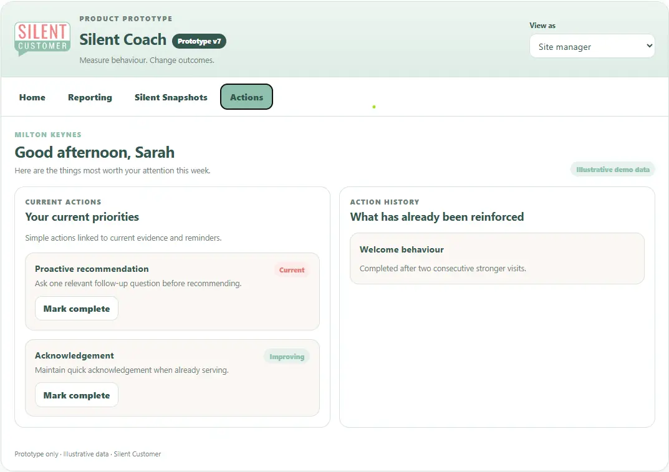The image size is (669, 472).
Task: Click the Welcome behaviour history entry
Action: click(x=497, y=258)
